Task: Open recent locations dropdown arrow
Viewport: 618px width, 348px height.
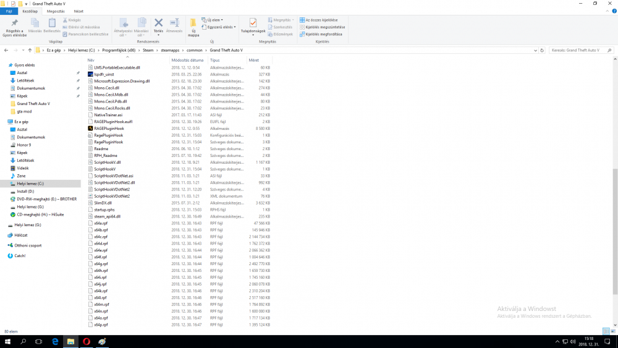Action: [x=23, y=50]
